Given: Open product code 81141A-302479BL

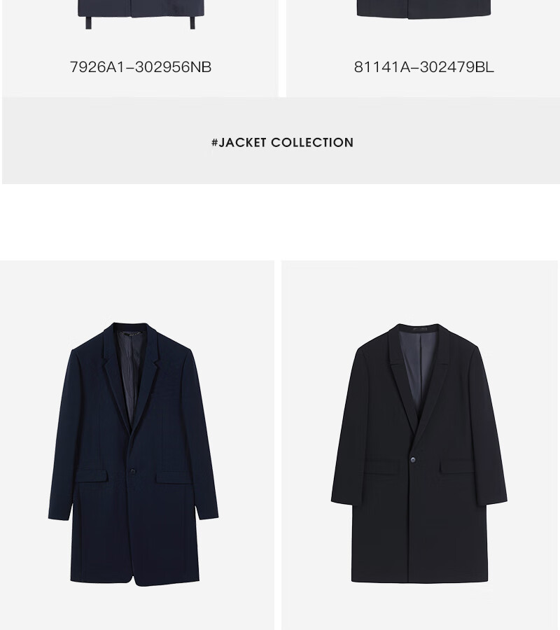Looking at the screenshot, I should 423,66.
